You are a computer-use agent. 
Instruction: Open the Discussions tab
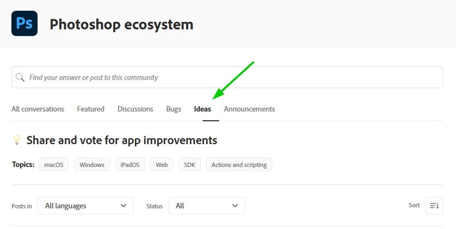pyautogui.click(x=135, y=109)
